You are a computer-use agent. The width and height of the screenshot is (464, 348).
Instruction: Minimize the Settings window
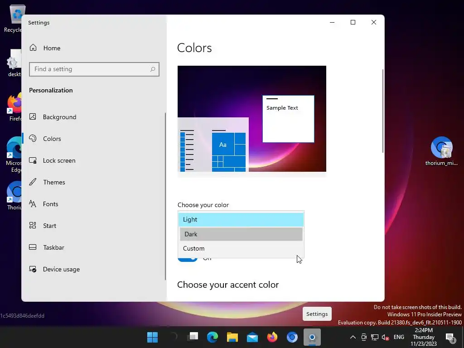332,22
